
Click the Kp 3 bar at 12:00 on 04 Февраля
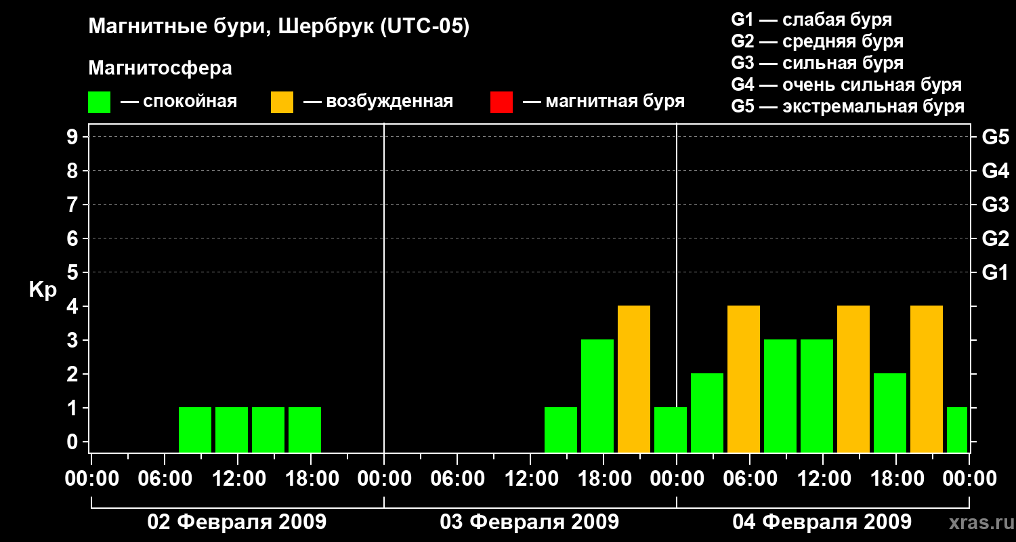817,396
